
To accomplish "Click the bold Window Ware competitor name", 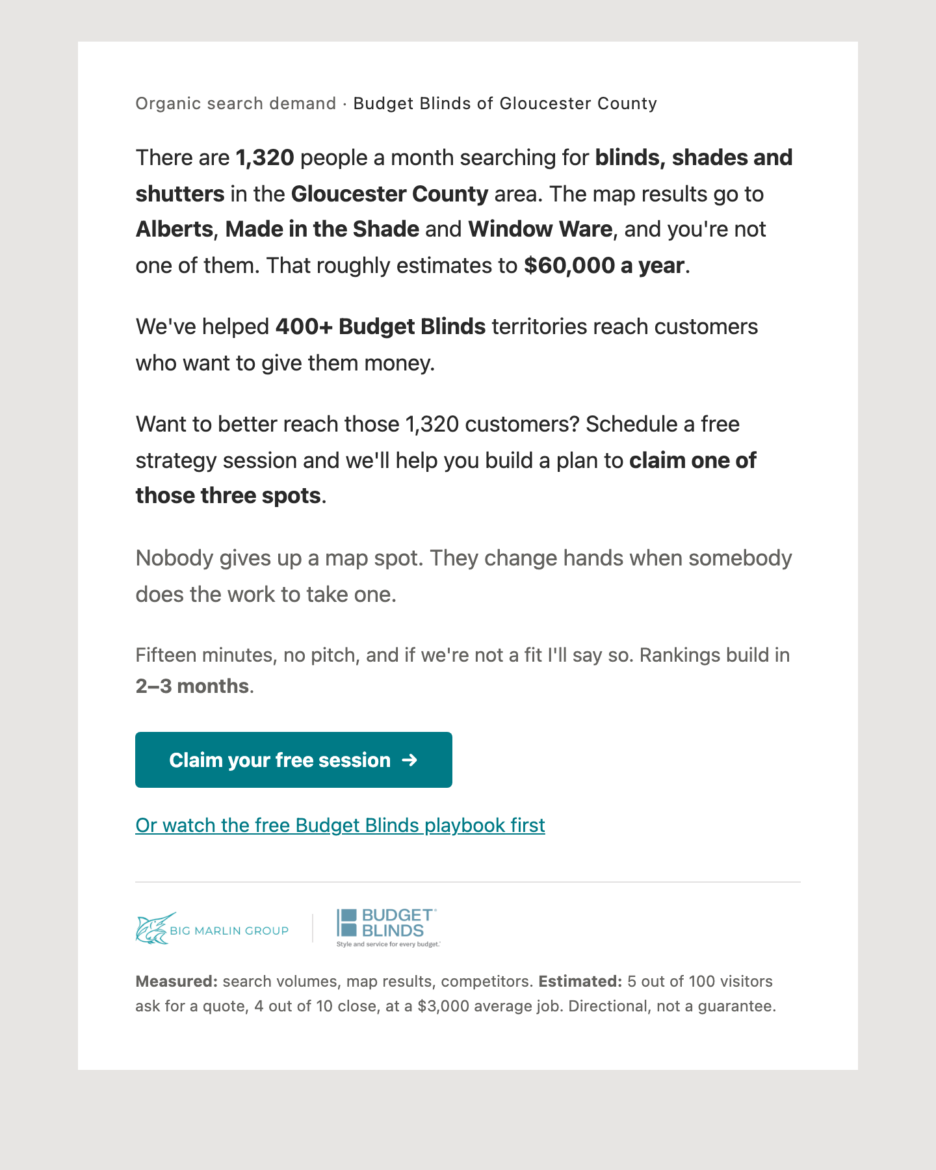I will pyautogui.click(x=540, y=229).
